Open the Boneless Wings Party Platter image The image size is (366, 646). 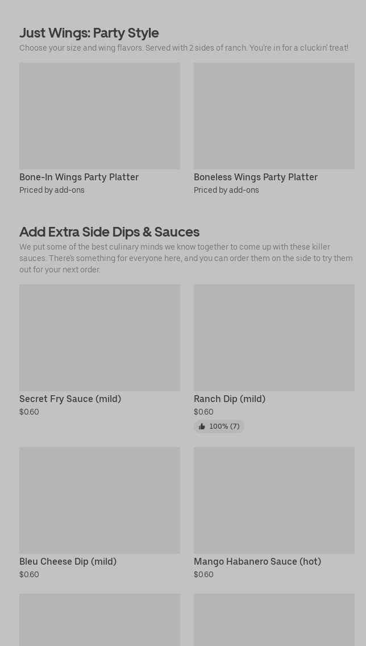click(x=274, y=116)
